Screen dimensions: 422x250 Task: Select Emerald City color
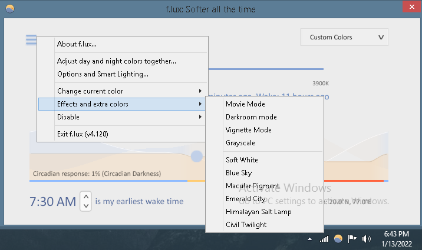pyautogui.click(x=265, y=198)
